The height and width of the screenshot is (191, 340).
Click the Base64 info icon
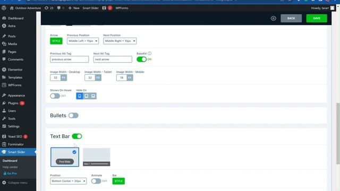[149, 53]
